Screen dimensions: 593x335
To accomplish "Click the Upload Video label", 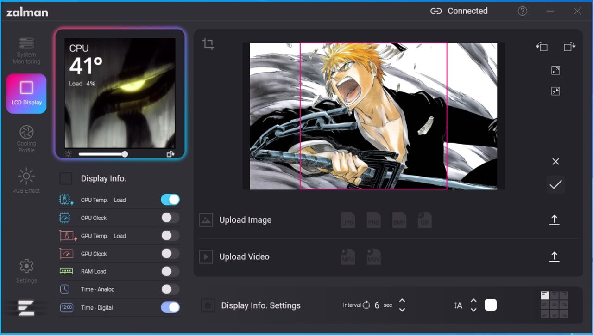I will click(x=244, y=256).
